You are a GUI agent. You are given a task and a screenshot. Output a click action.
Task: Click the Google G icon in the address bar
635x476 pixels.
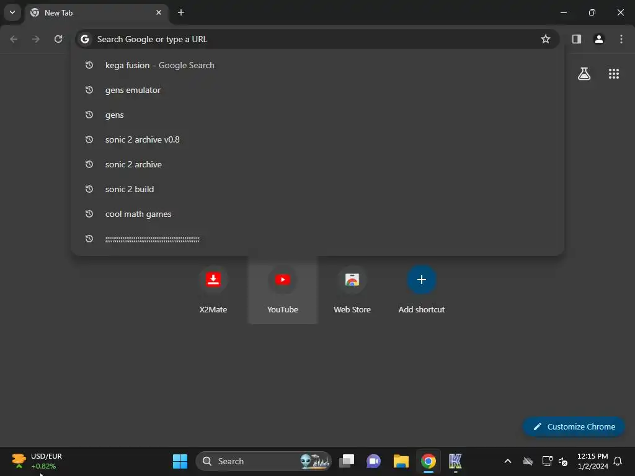tap(84, 39)
